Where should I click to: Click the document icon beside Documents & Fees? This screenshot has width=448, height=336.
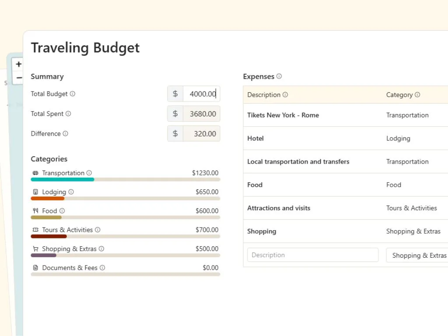[x=35, y=268]
